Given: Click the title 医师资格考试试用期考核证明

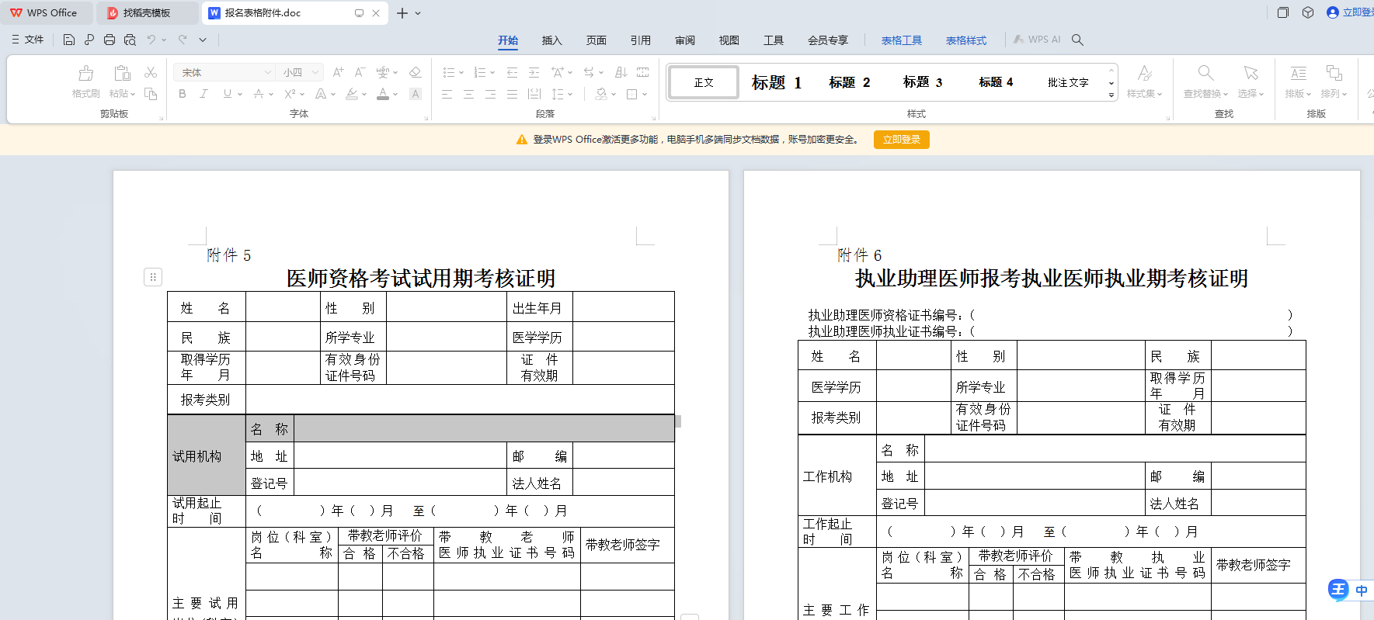Looking at the screenshot, I should coord(421,279).
